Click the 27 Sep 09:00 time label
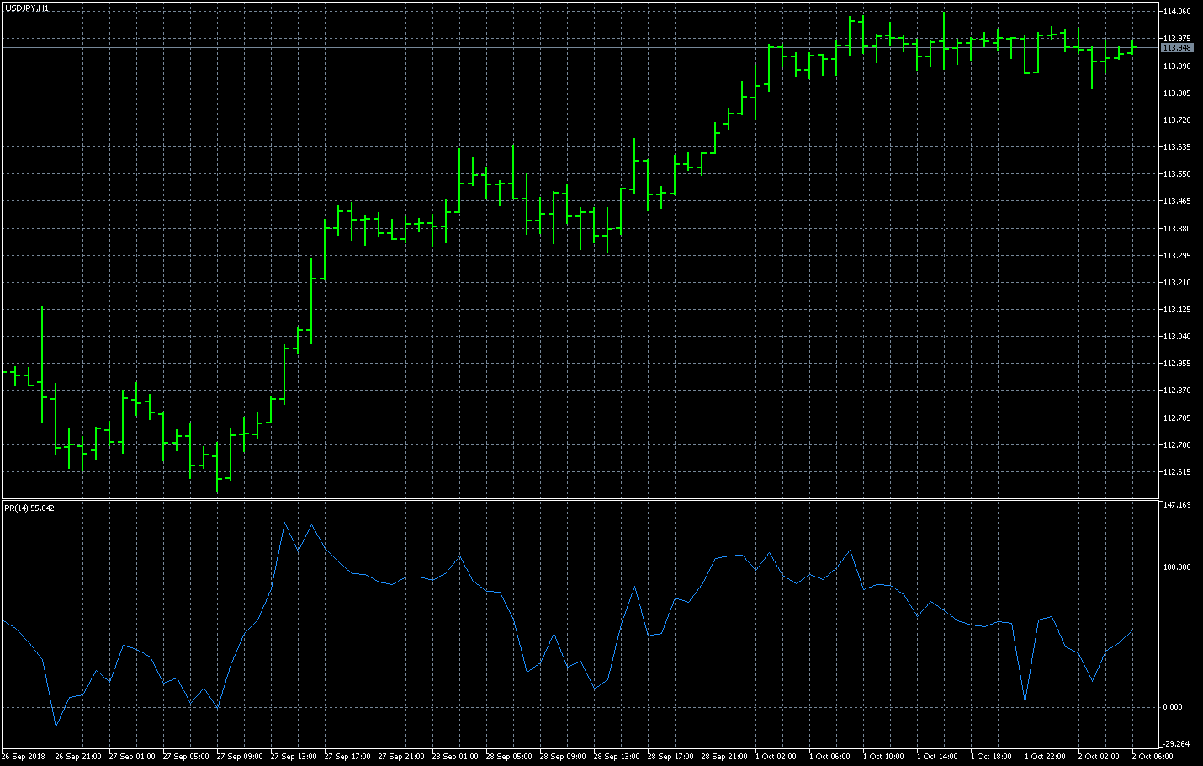 tap(240, 757)
